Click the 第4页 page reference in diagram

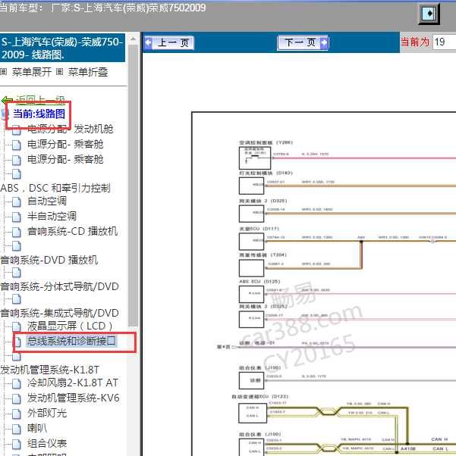click(x=224, y=347)
